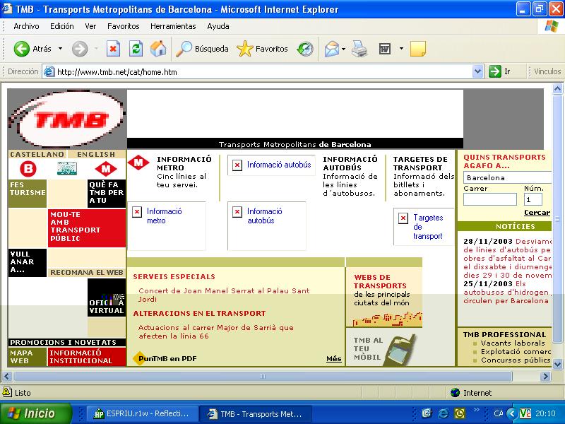
Task: Click the Núm. number input field
Action: click(x=533, y=199)
